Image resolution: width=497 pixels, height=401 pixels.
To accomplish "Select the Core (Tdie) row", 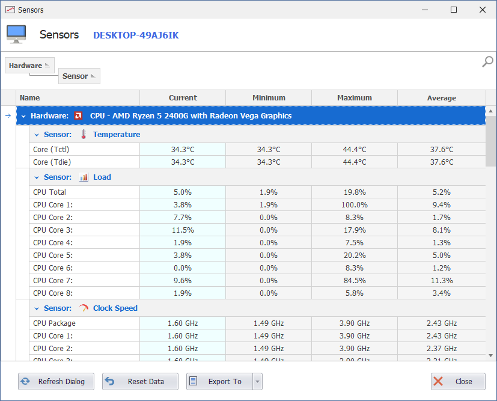I will (x=257, y=162).
